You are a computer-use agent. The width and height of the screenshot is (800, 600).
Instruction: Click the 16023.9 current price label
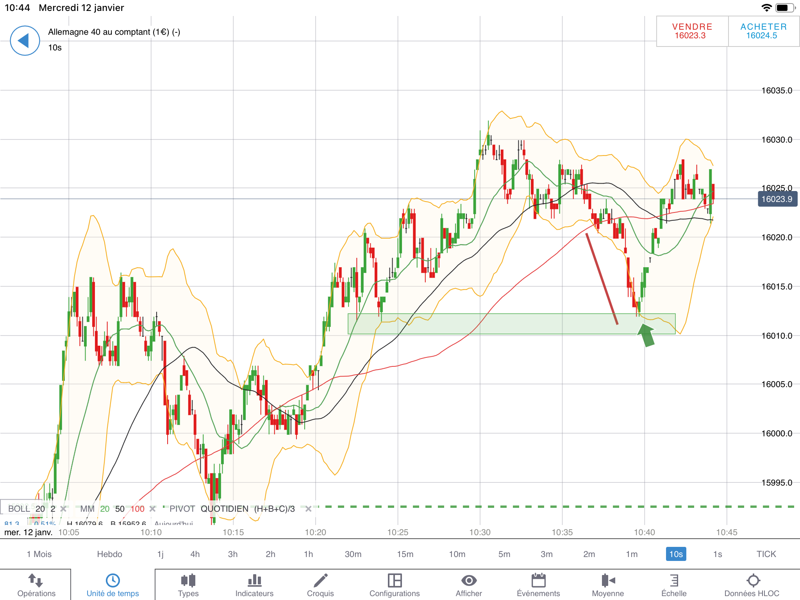[x=777, y=199]
